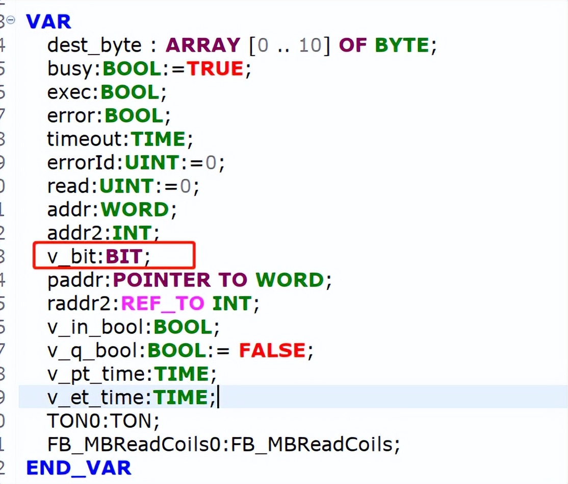Click the FB_MBReadCoils0 variable name
Screen dimensions: 568x484
(134, 445)
